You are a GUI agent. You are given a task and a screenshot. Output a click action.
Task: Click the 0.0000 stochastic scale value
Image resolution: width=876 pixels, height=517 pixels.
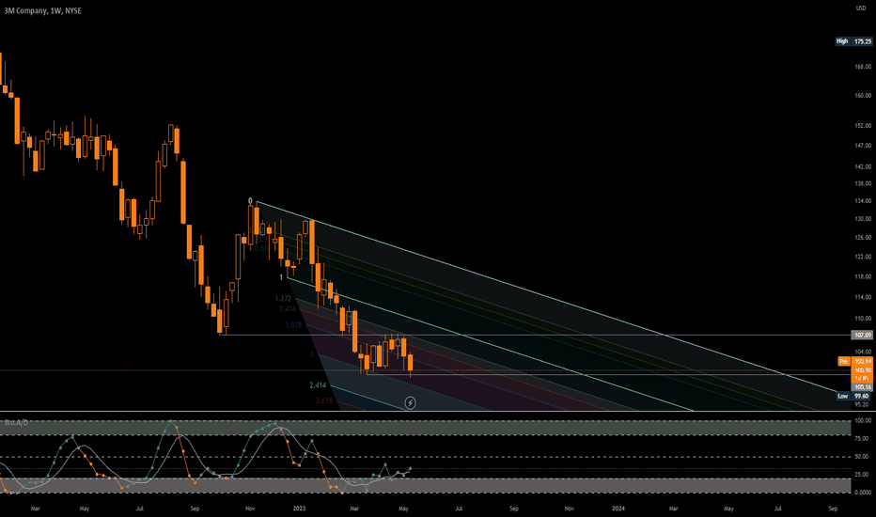tap(863, 493)
